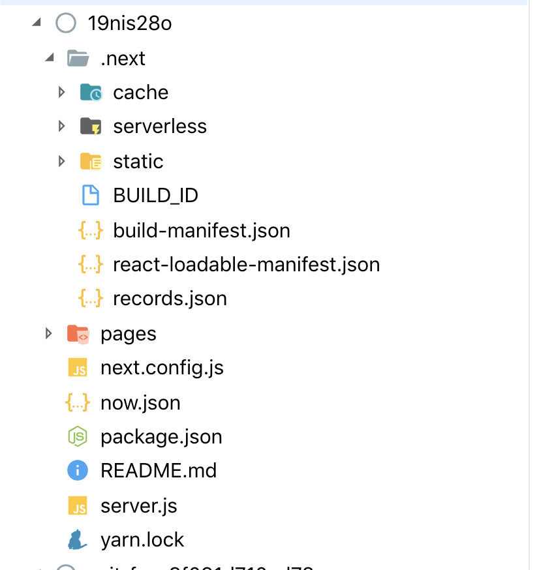The image size is (539, 570).
Task: Click the JS icon beside server.js
Action: (x=78, y=505)
